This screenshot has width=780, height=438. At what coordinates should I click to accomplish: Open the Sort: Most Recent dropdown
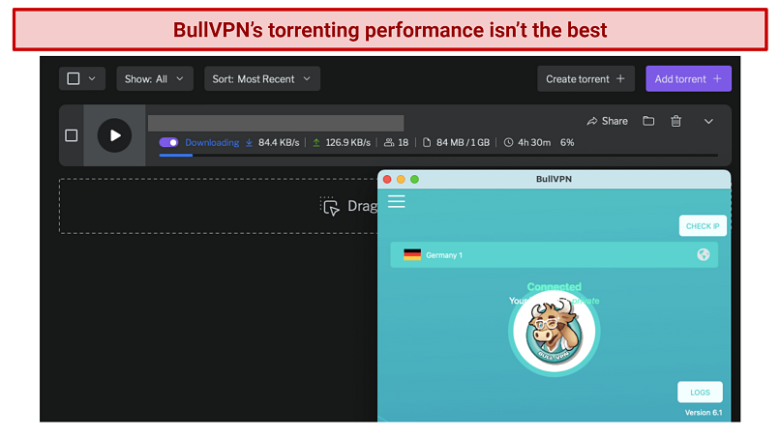pyautogui.click(x=262, y=78)
